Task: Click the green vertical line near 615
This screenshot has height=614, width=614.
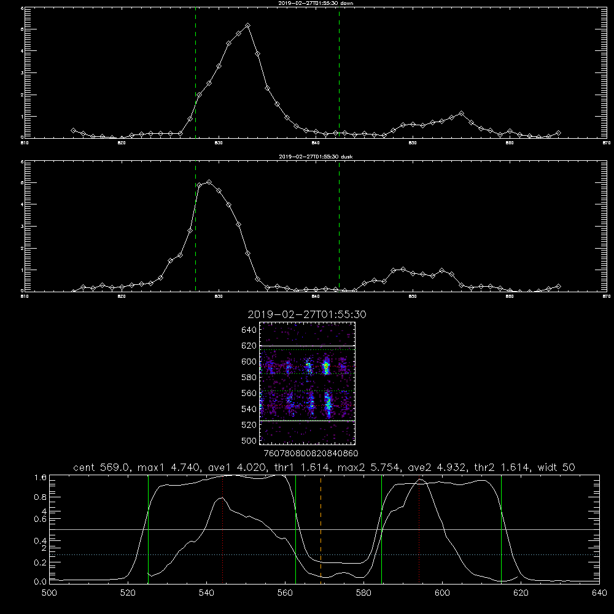Action: 501,529
